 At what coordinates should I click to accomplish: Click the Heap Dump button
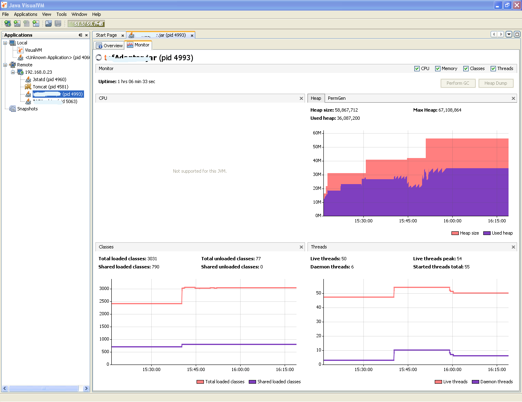click(495, 83)
